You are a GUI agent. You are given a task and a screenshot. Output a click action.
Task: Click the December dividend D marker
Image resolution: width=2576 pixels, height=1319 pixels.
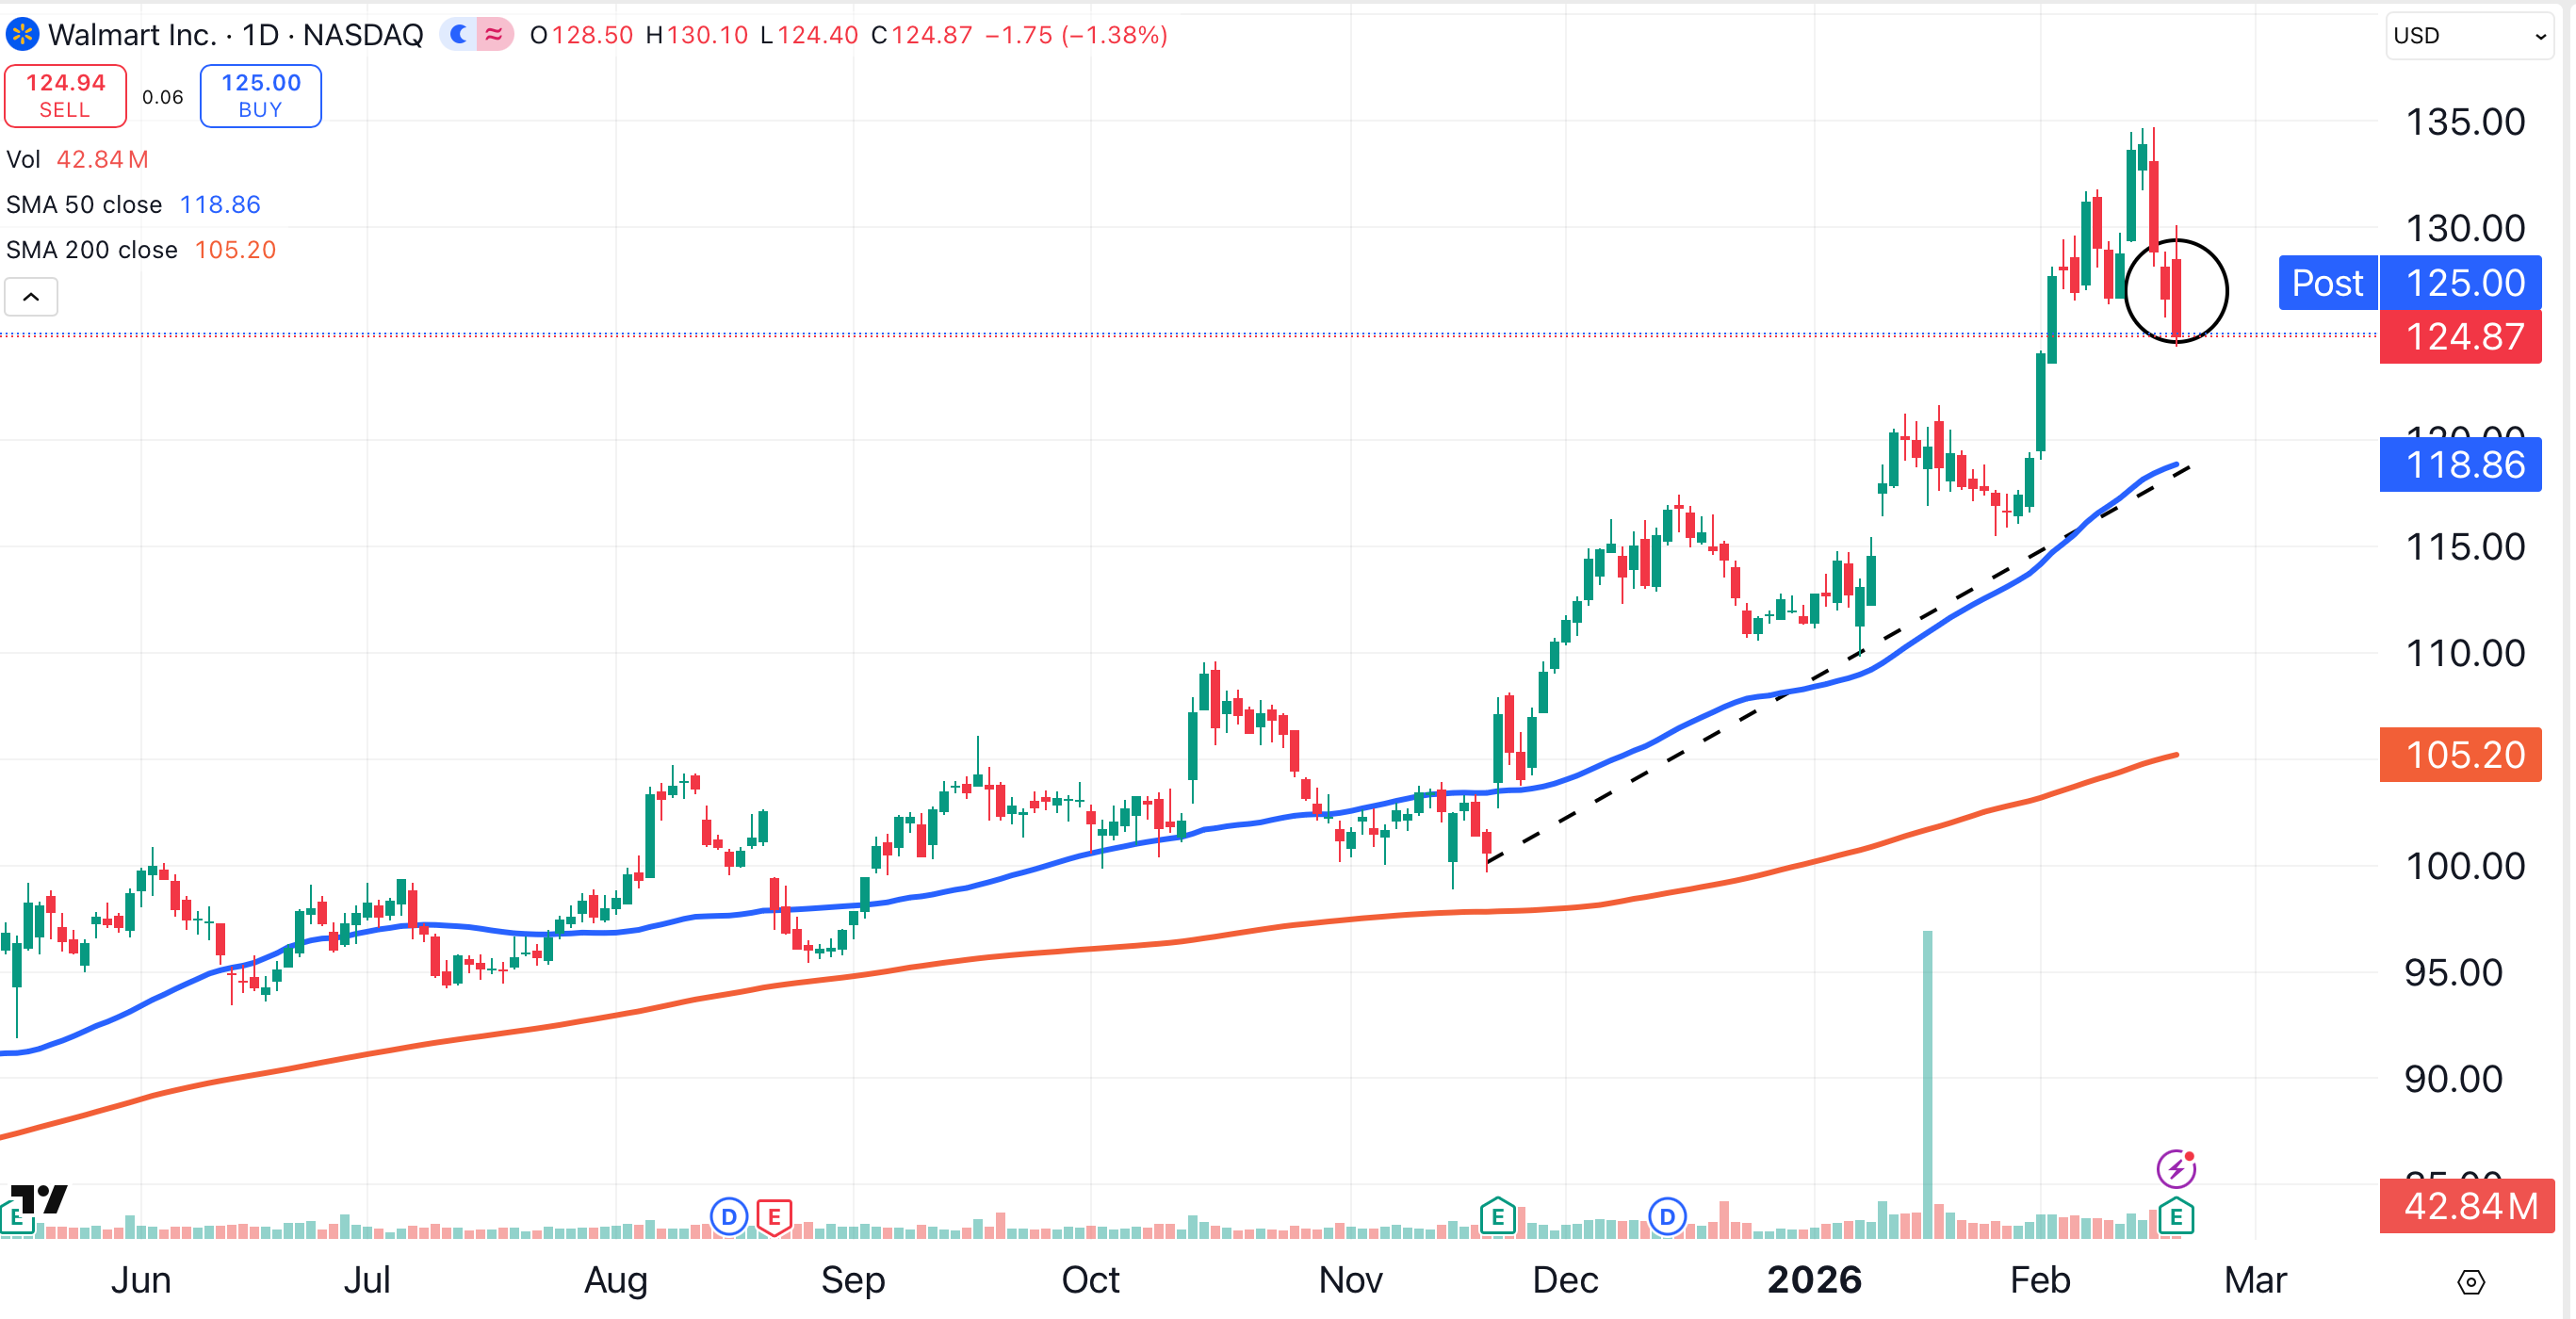(1667, 1217)
